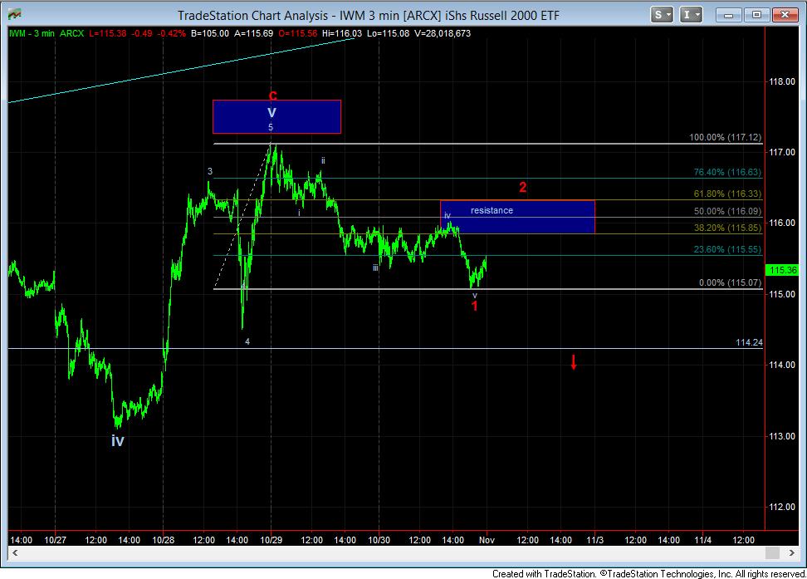
Task: Click the ARCX exchange label
Action: click(x=71, y=33)
